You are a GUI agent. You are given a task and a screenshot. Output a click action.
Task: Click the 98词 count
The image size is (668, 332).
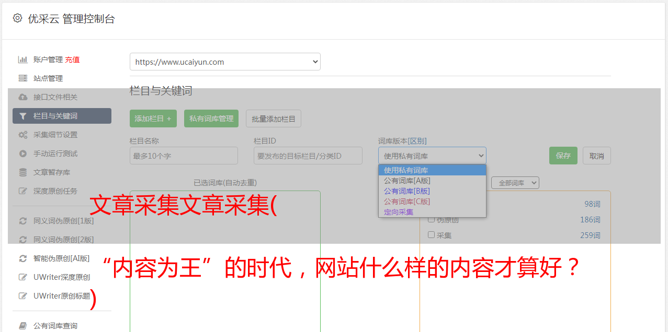pos(592,204)
